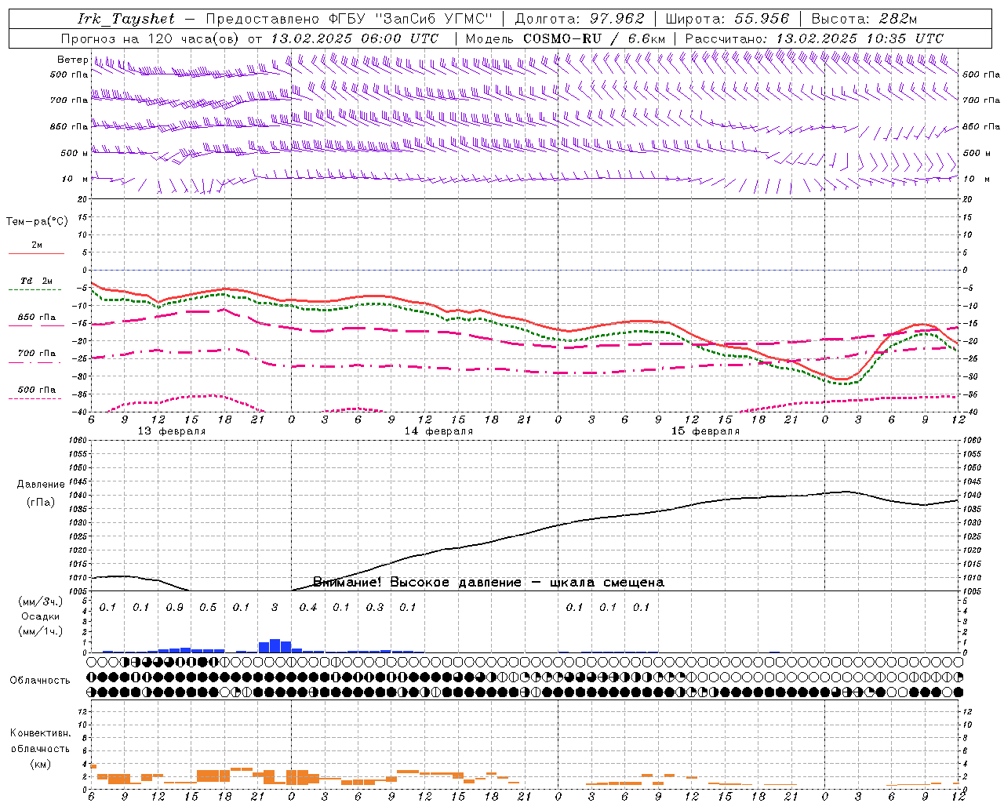
Task: Click the 3-hour precipitation value 0.4
Action: tap(308, 608)
